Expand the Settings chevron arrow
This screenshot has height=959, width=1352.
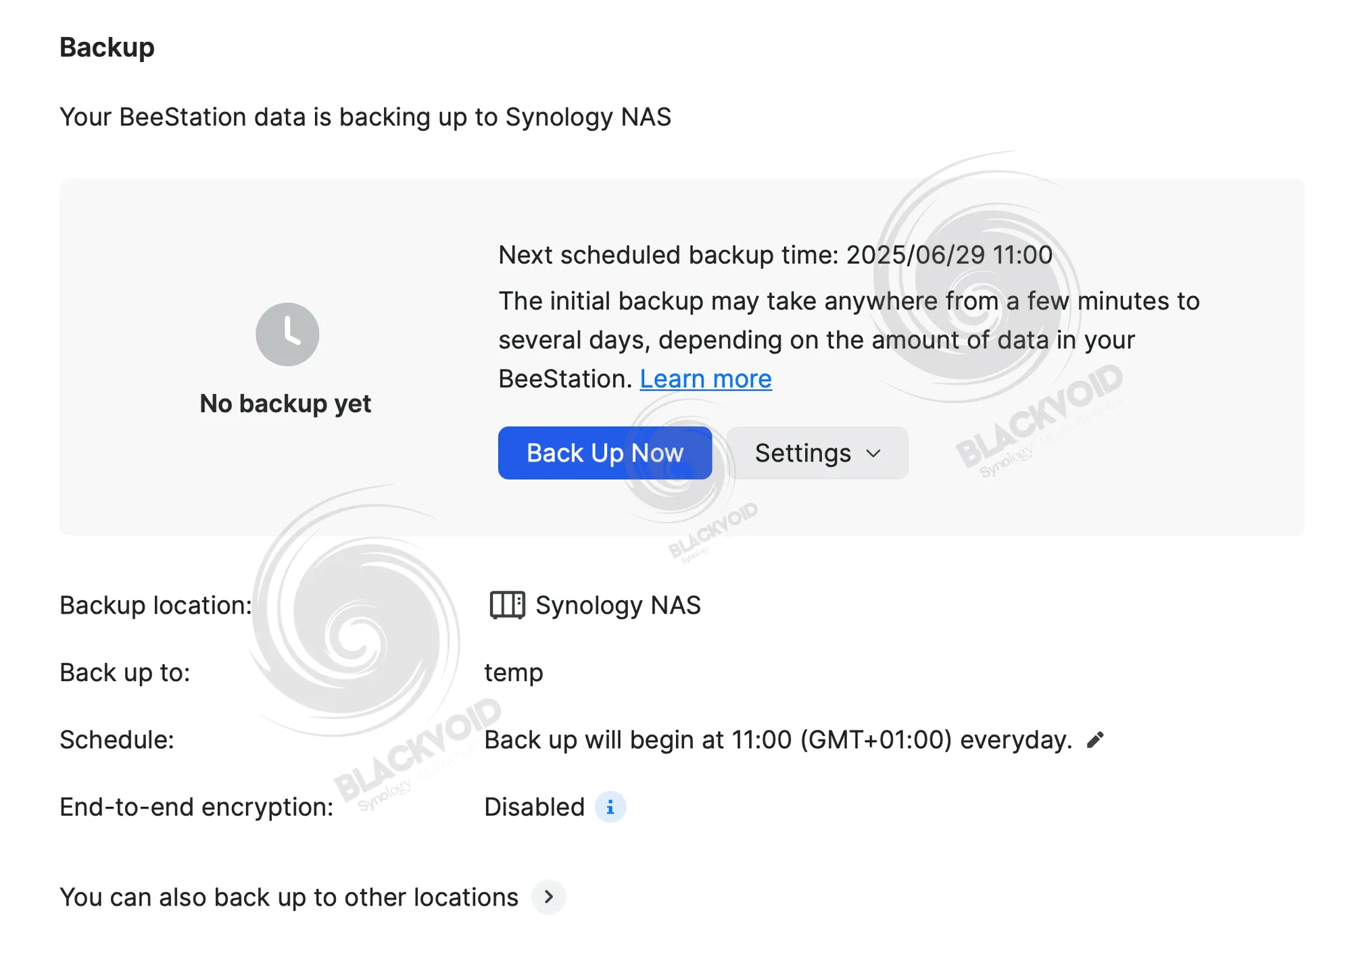(x=873, y=453)
